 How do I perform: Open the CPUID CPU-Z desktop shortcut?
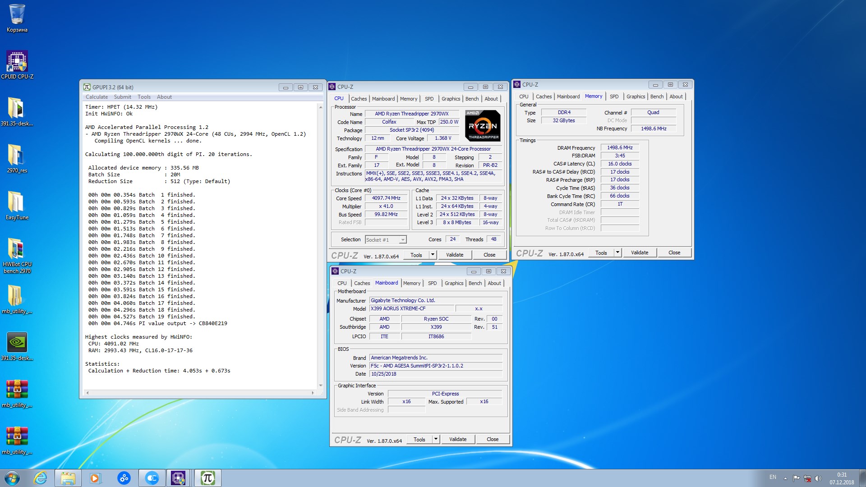(x=17, y=64)
